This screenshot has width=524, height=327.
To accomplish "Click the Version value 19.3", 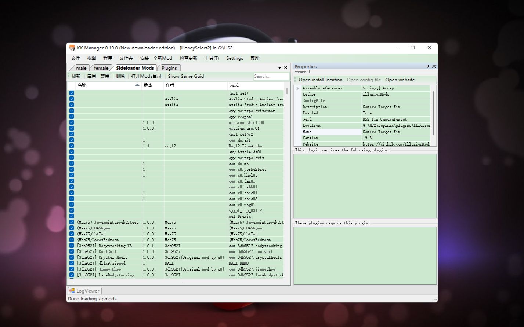I will [367, 138].
